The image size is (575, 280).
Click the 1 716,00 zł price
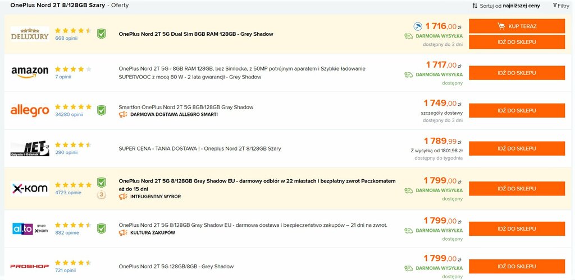(443, 26)
